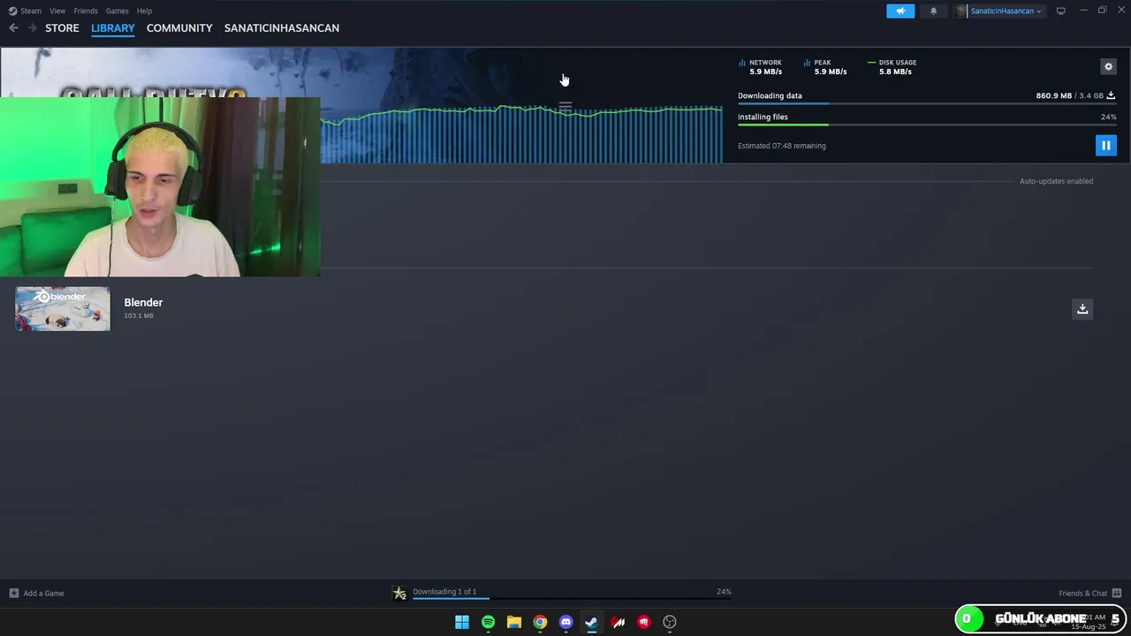Click the NETWORK 5.9 MB/s stat
Screen dimensions: 1131x636
pos(761,67)
